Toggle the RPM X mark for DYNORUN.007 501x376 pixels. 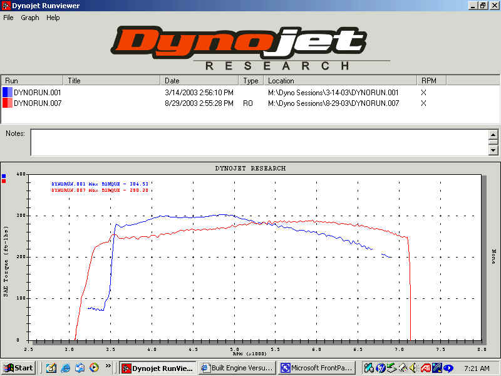tap(423, 103)
